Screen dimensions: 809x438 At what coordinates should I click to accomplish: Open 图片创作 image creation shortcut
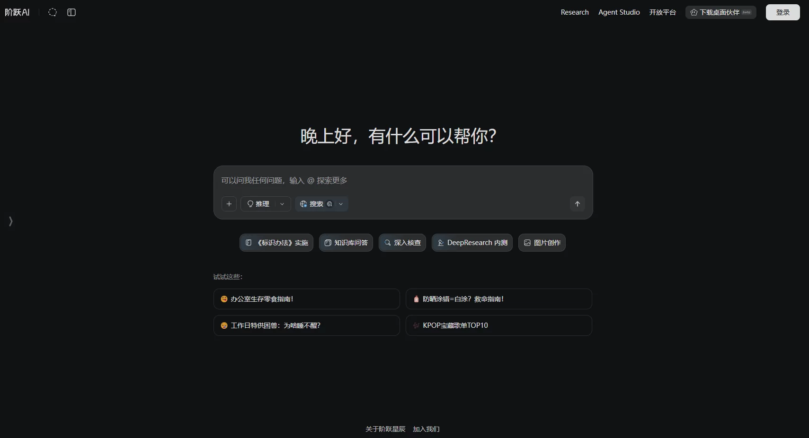click(542, 243)
